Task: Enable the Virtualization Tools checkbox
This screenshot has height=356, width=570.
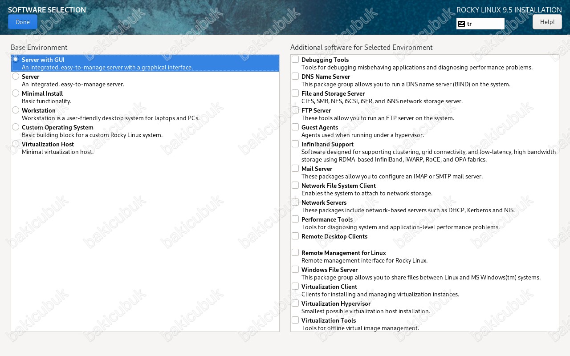Action: point(295,320)
